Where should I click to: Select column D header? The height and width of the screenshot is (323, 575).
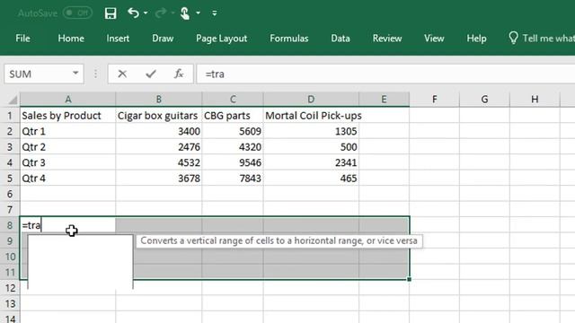click(311, 100)
